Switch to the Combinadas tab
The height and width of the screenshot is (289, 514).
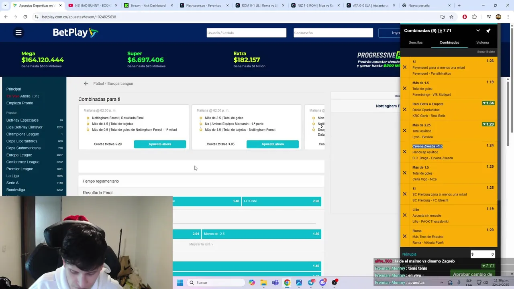(x=449, y=42)
